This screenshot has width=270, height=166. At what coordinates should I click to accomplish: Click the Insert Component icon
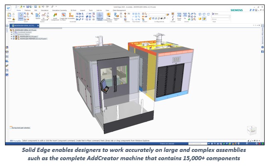click(x=55, y=17)
